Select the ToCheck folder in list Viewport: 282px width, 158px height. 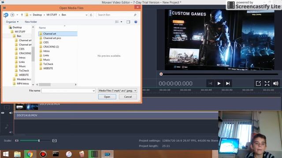tap(48, 64)
